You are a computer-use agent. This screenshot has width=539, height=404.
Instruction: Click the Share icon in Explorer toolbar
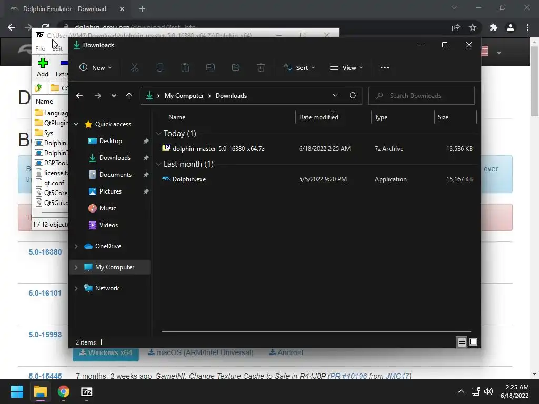[236, 68]
